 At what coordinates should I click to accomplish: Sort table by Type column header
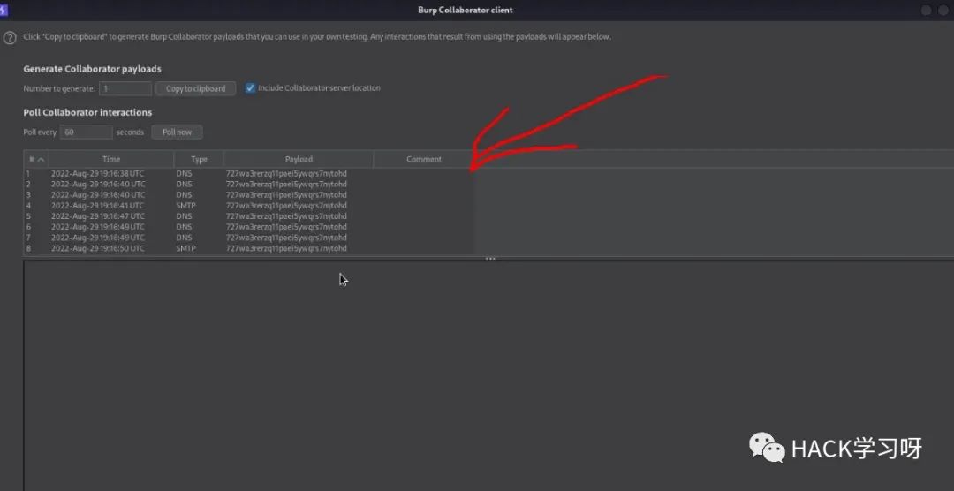(x=199, y=160)
